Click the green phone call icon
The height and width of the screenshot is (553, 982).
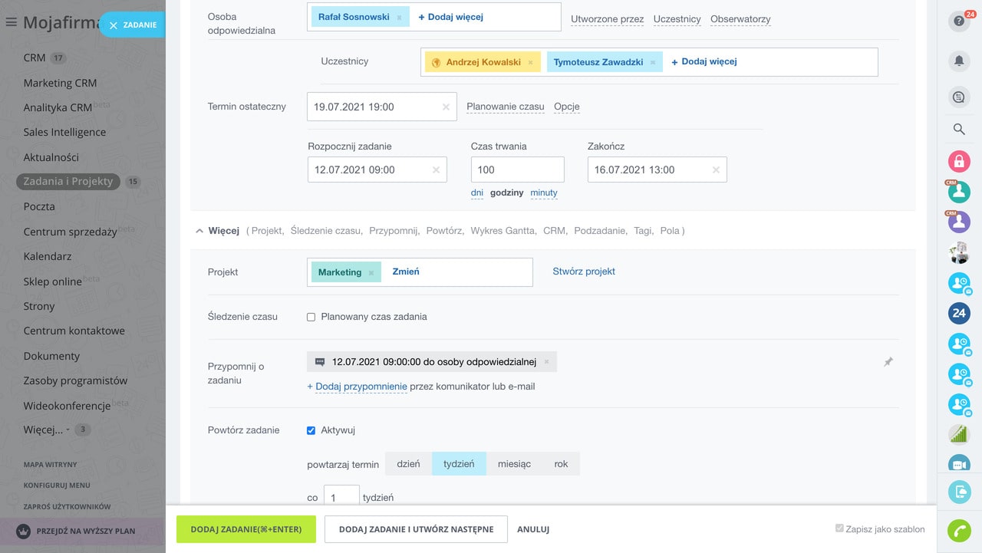[958, 531]
